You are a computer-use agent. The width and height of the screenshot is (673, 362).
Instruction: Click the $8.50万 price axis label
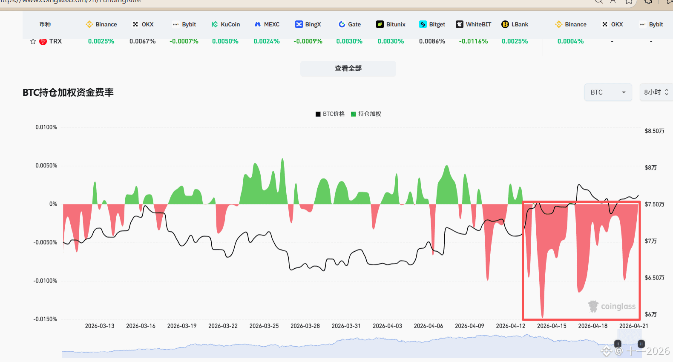tap(654, 131)
